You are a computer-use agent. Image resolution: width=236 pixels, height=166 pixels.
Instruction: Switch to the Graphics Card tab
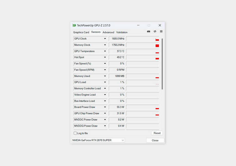pos(81,32)
